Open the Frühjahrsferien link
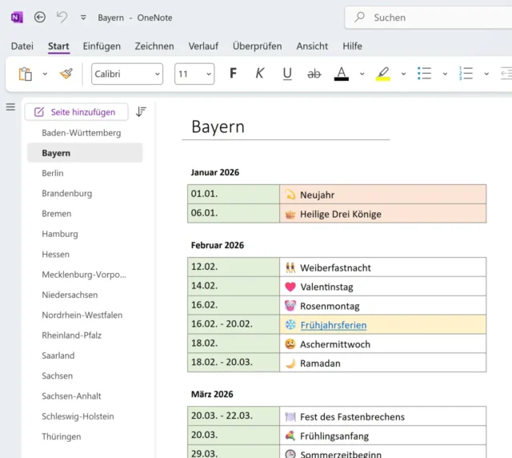This screenshot has width=512, height=458. (333, 325)
